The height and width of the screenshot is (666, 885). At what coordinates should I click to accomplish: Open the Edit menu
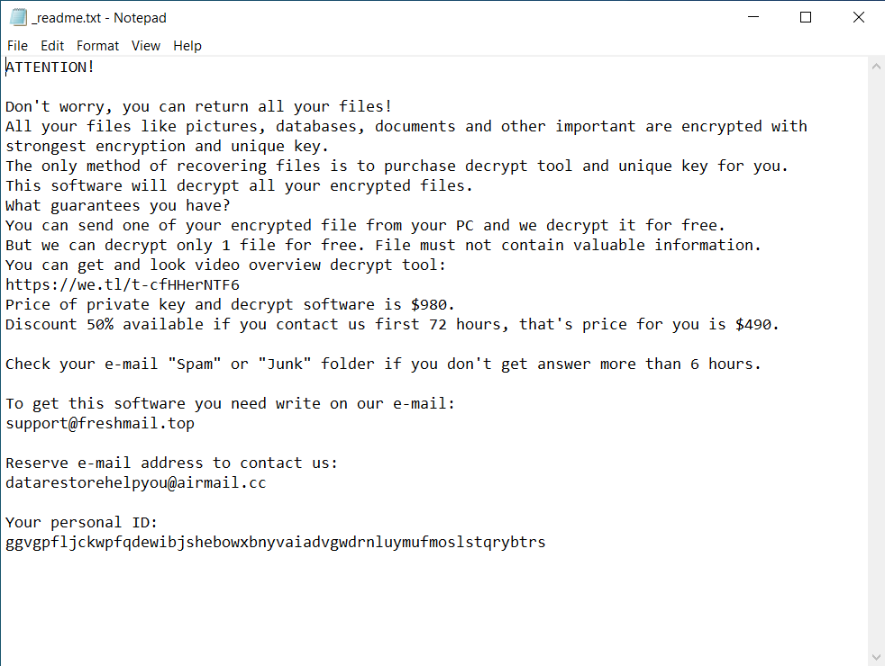pyautogui.click(x=52, y=46)
